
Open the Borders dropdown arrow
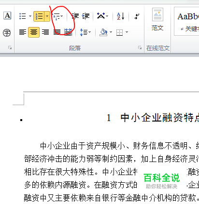(127, 32)
